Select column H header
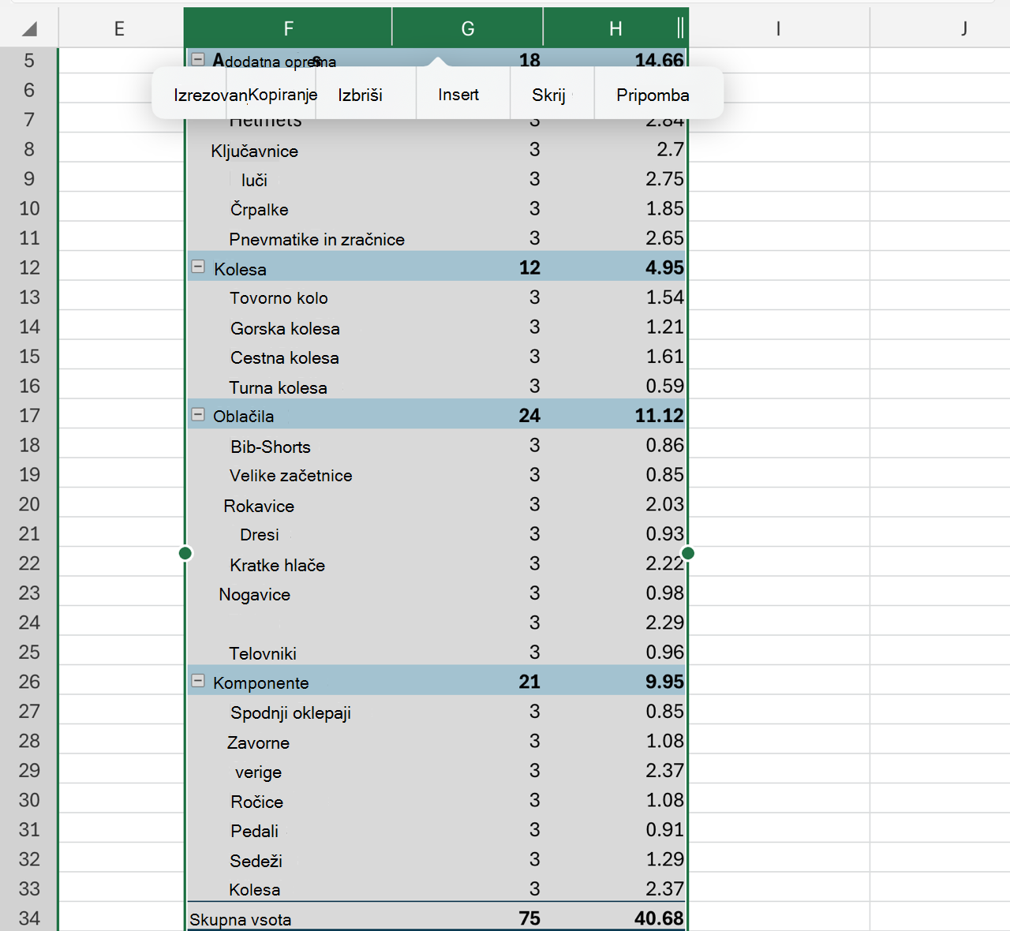The height and width of the screenshot is (931, 1010). (615, 29)
